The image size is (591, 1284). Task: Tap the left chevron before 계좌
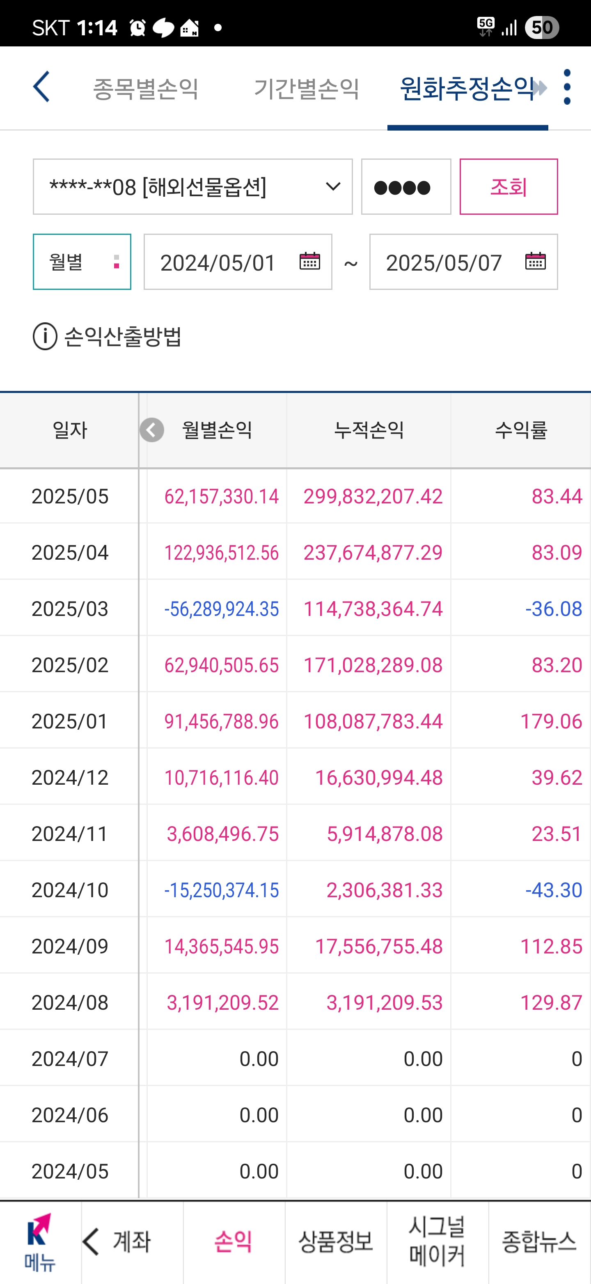tap(92, 1242)
